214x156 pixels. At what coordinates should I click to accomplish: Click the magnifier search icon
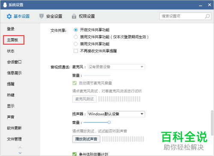(207, 16)
